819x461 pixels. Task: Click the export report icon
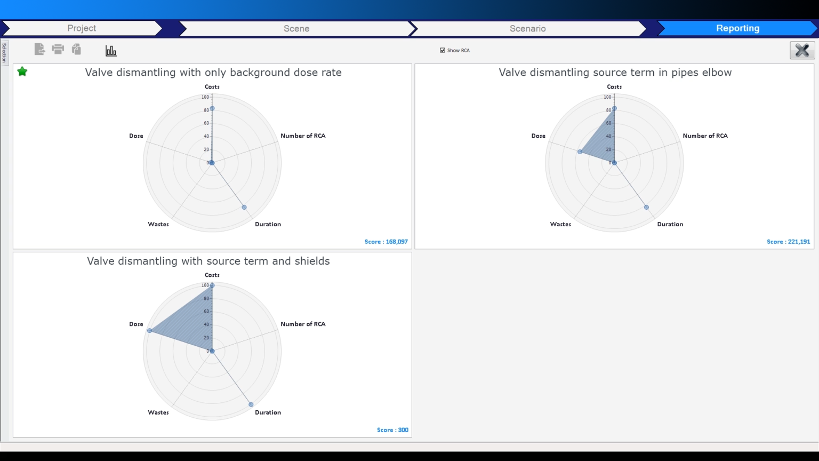[39, 50]
